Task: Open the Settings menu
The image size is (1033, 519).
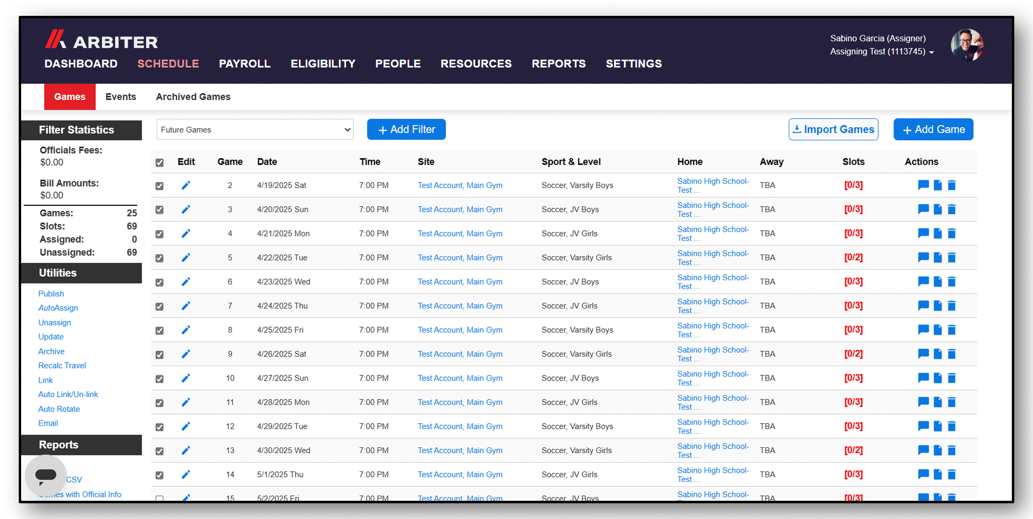Action: pyautogui.click(x=634, y=64)
